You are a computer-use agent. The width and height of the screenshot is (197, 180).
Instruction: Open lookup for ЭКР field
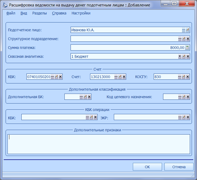click(180, 117)
